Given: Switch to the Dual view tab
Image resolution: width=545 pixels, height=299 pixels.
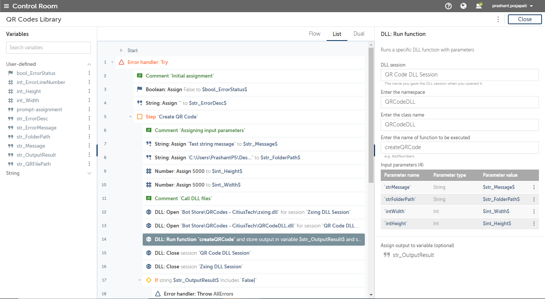Looking at the screenshot, I should tap(359, 34).
